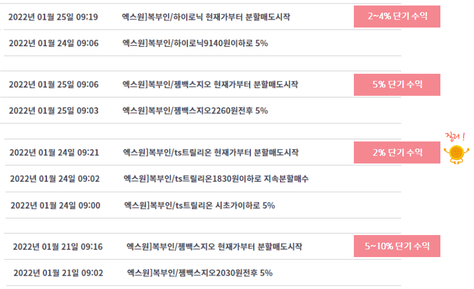Open 01월 21일 젬백스지오 분할매도시작 message

click(214, 247)
